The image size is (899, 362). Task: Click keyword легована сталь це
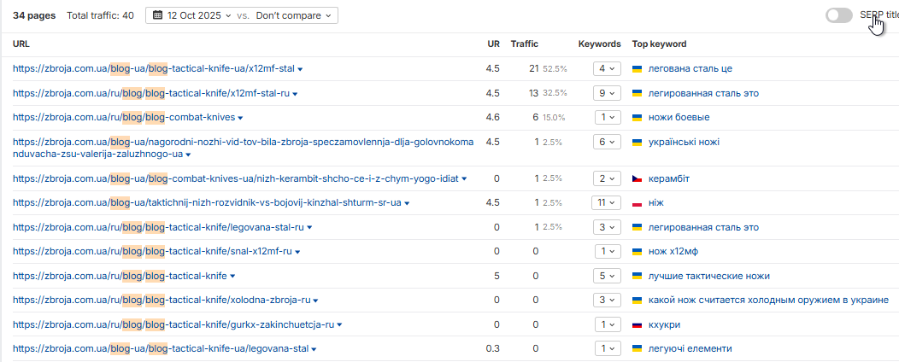click(690, 69)
